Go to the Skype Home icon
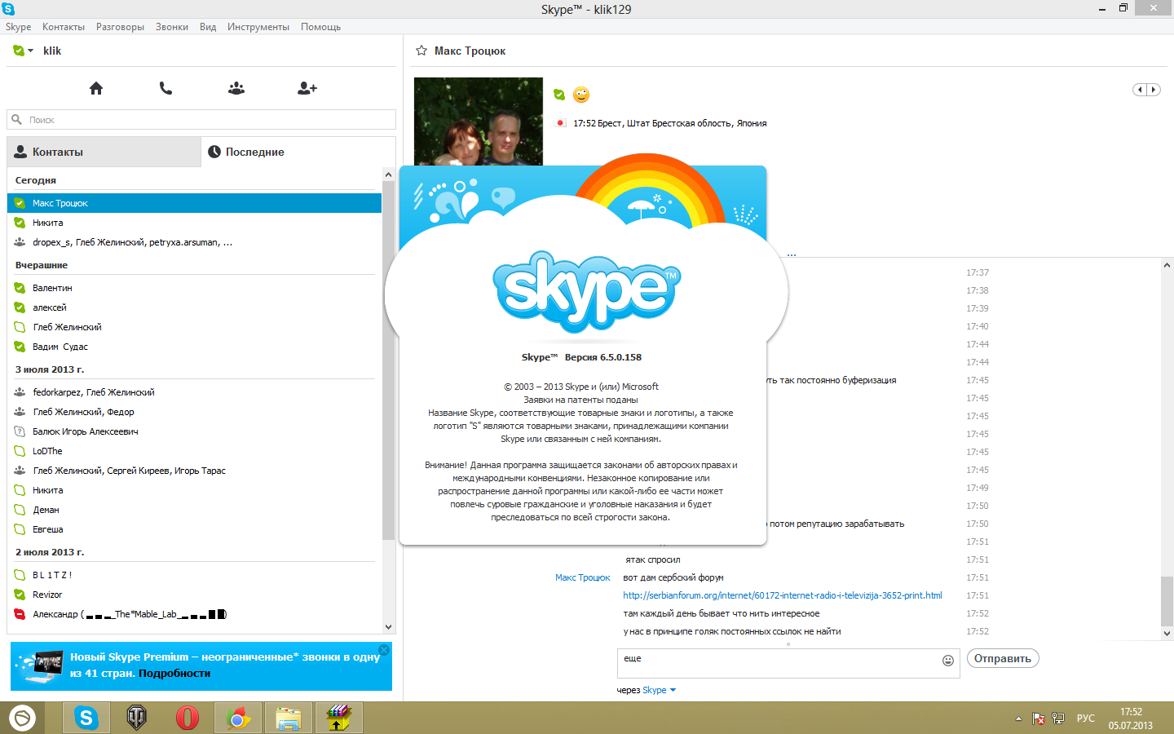Screen dimensions: 1174x734 [x=96, y=88]
